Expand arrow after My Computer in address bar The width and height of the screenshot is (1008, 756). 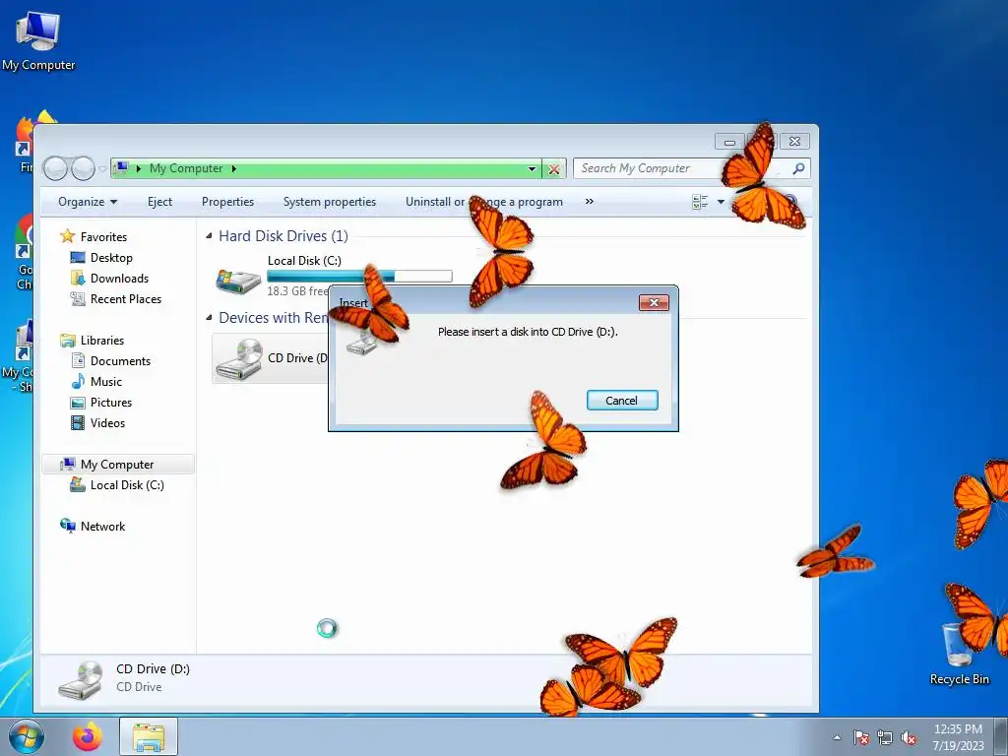click(x=234, y=168)
